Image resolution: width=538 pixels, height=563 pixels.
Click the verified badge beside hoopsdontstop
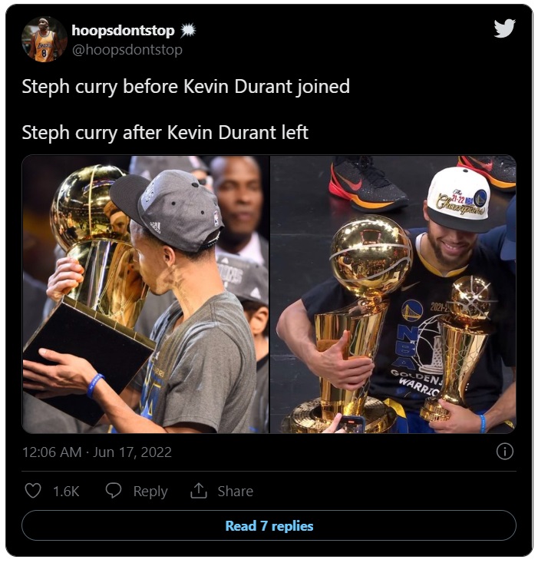188,31
